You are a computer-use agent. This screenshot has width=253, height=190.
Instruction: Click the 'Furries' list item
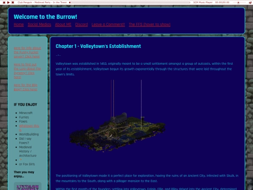[24, 117]
